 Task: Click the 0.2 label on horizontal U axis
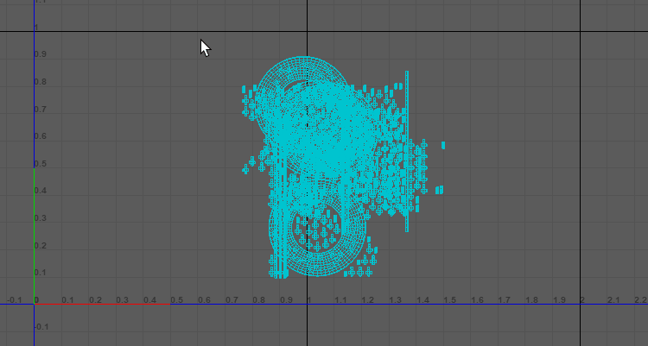tap(95, 300)
